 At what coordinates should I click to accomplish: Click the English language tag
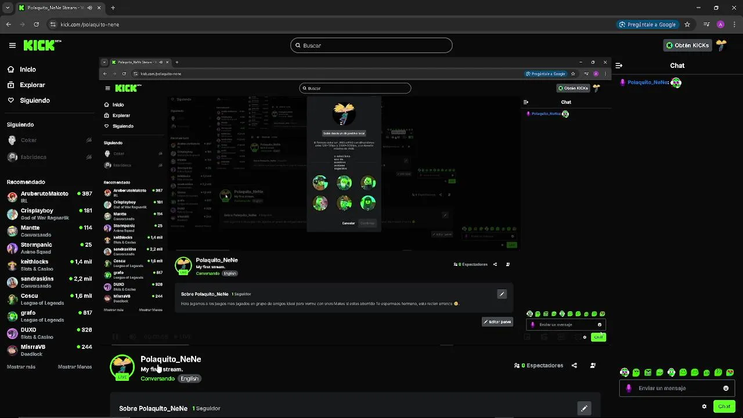click(189, 379)
